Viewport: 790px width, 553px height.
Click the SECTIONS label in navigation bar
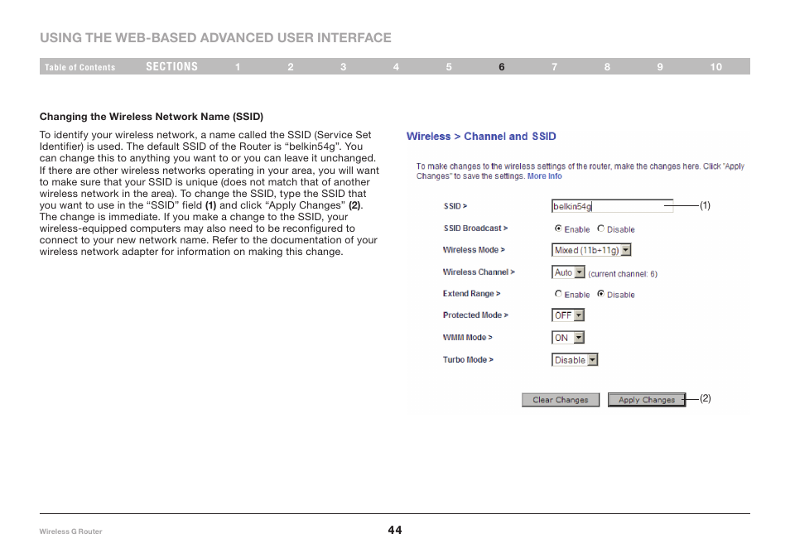(171, 66)
